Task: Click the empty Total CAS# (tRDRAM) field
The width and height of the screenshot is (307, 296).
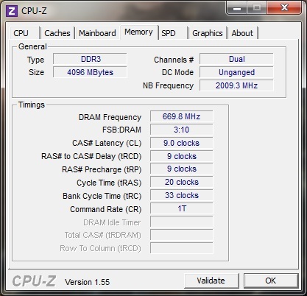Action: coord(182,235)
